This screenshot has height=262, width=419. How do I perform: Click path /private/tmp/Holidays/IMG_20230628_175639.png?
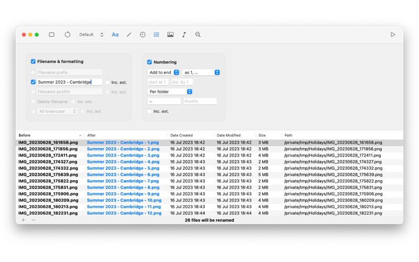click(333, 174)
